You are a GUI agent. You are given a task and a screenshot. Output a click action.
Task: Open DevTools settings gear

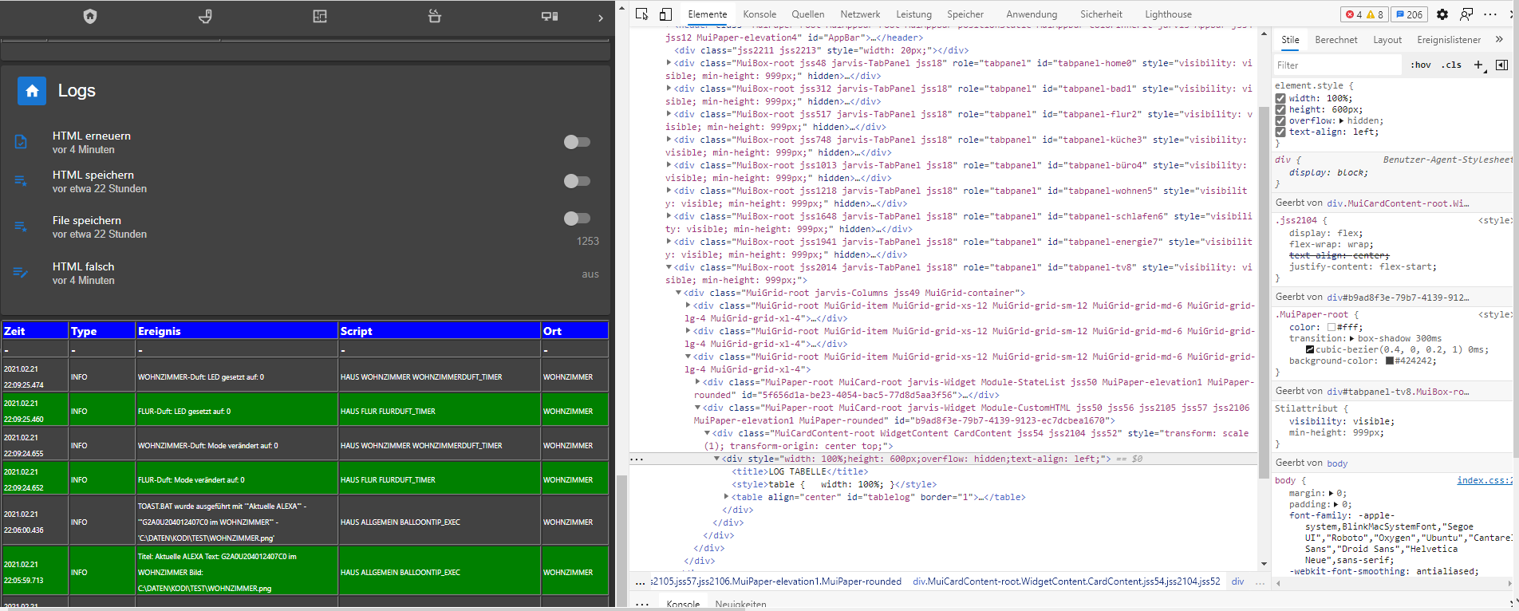[1442, 14]
